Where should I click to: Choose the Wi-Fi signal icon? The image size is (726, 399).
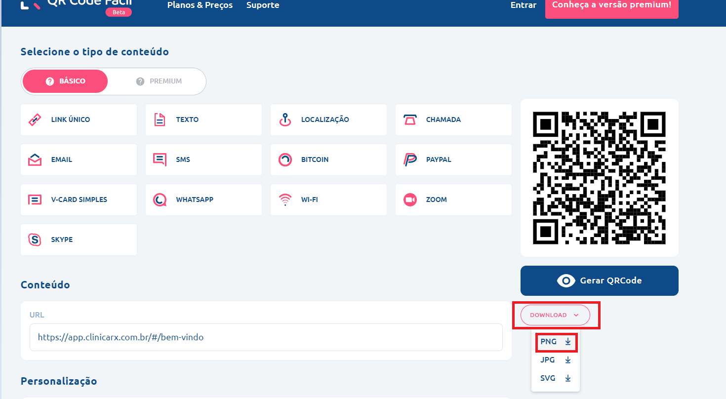285,199
